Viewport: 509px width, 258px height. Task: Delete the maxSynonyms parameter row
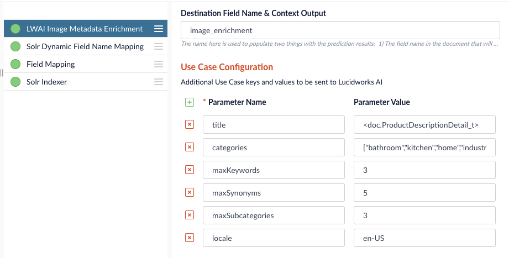coord(190,192)
